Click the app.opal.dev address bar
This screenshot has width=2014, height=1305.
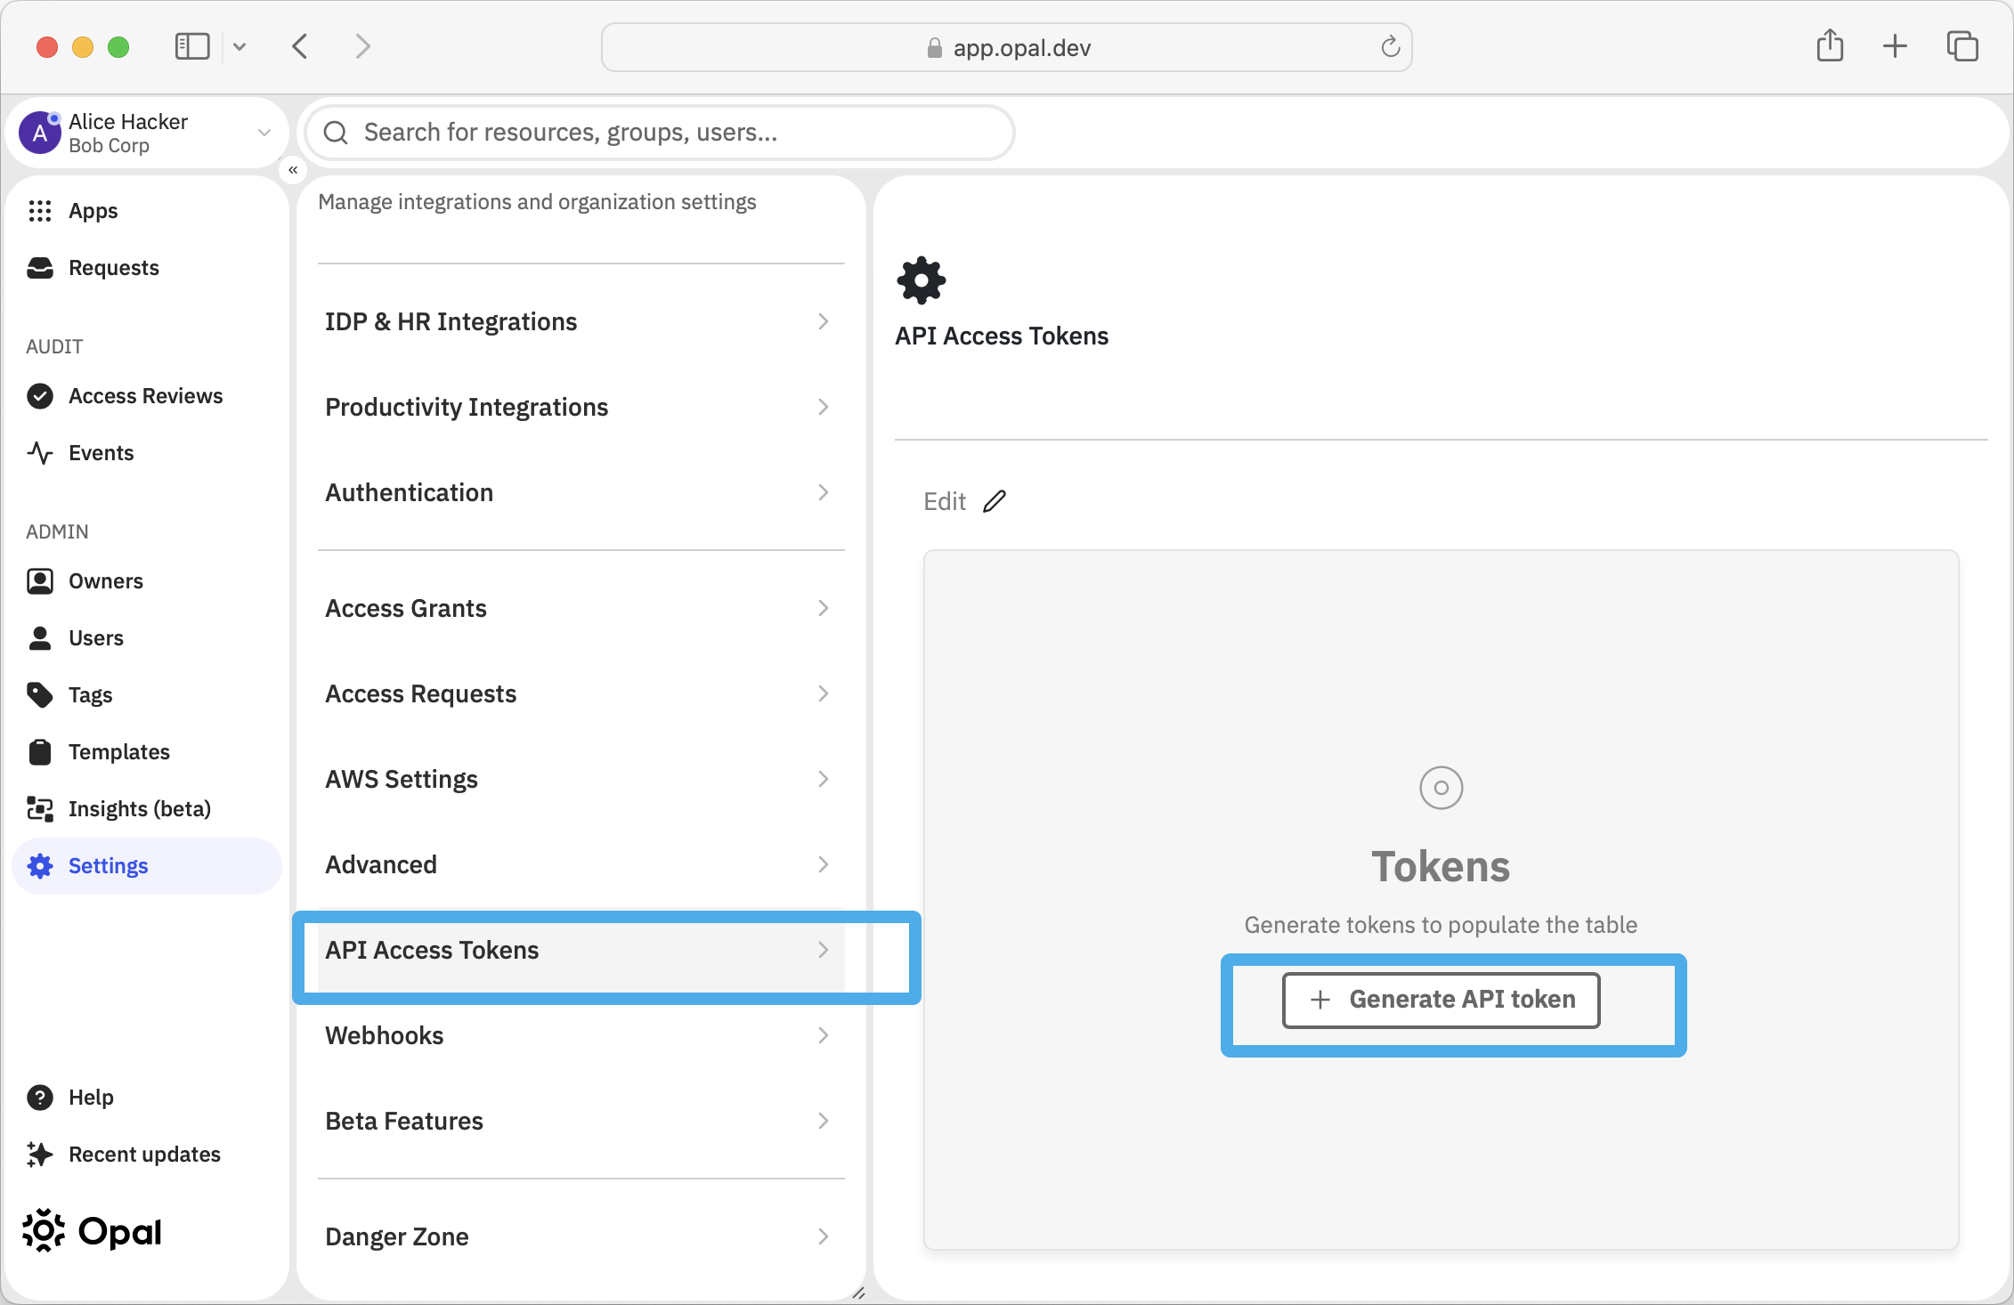coord(1006,47)
